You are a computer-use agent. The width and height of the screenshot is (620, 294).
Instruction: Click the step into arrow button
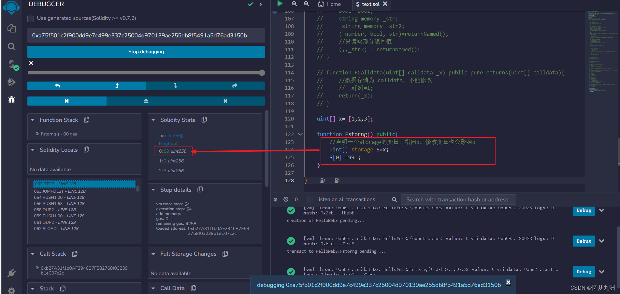click(176, 86)
